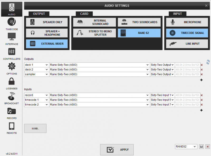Expand Sixty-Two Input 1 channel dropdown
Viewport: 211px width, 156px height.
[162, 95]
